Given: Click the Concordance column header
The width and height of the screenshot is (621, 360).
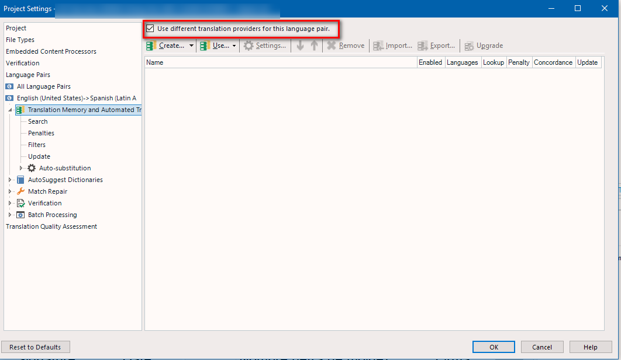Looking at the screenshot, I should point(553,62).
